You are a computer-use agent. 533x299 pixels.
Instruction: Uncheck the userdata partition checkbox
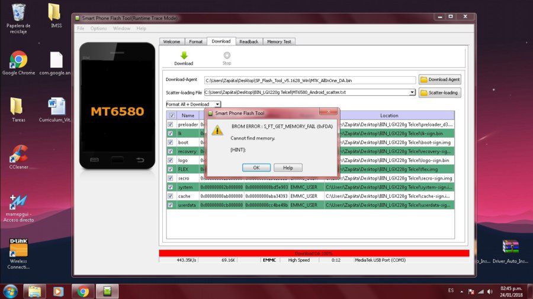(x=171, y=205)
